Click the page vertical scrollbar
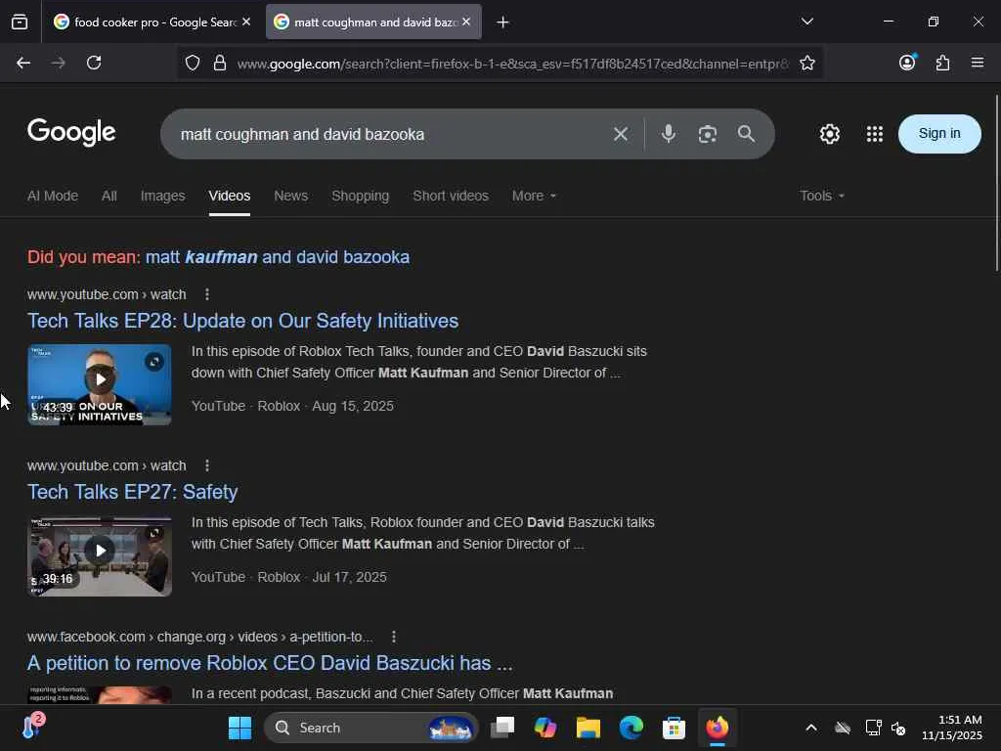 [x=996, y=183]
